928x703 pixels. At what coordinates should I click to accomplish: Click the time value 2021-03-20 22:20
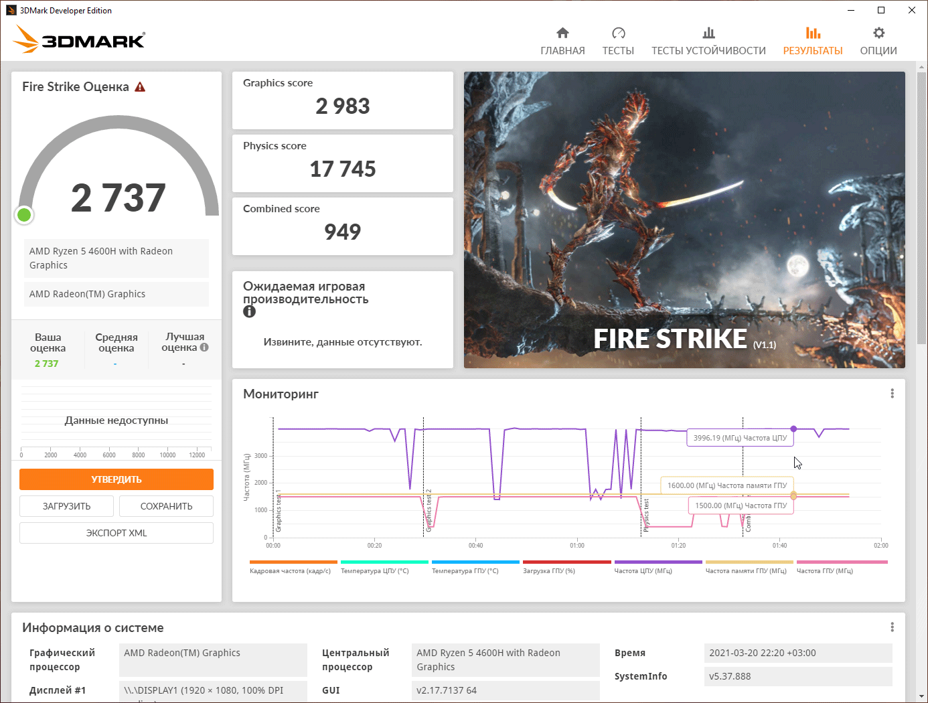(798, 653)
